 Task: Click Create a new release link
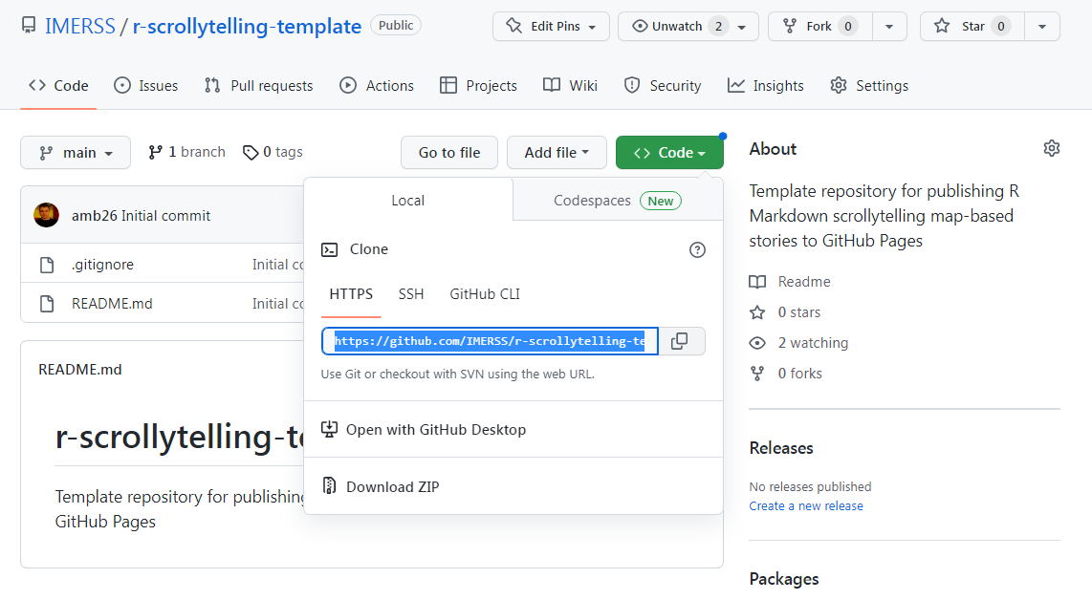click(x=806, y=506)
